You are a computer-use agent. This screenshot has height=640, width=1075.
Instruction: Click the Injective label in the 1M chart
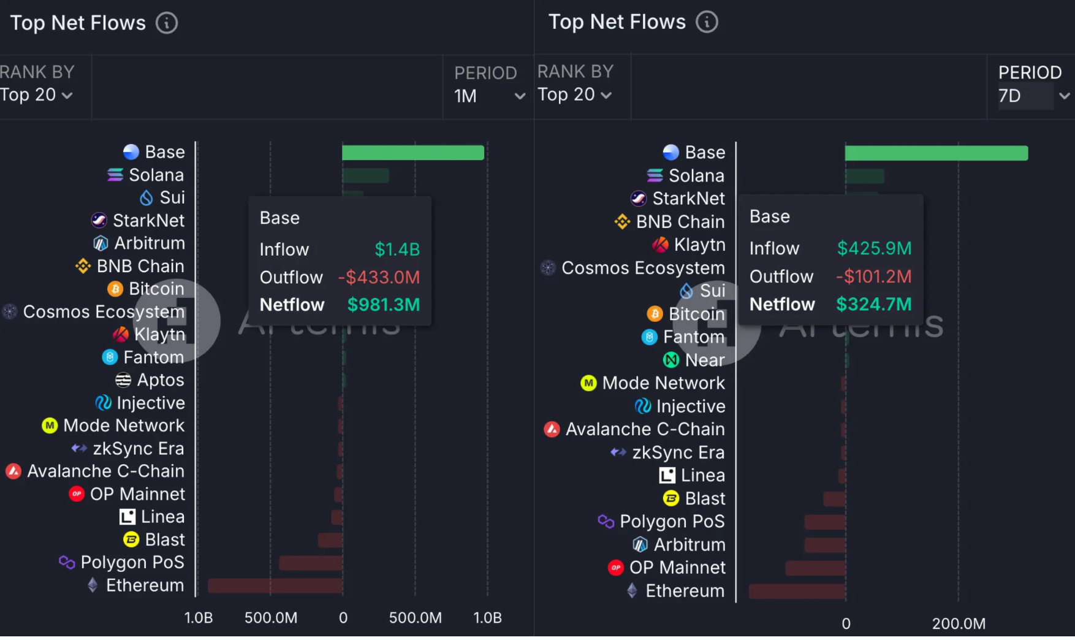(x=150, y=403)
